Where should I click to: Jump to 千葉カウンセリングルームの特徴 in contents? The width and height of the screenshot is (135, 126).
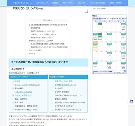[x=41, y=41]
